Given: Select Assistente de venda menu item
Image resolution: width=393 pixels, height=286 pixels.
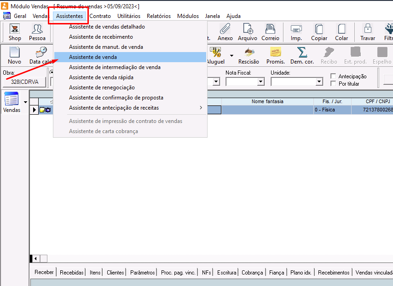Looking at the screenshot, I should click(x=130, y=57).
